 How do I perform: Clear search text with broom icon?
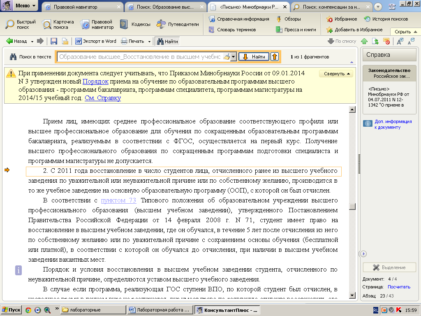[227, 57]
